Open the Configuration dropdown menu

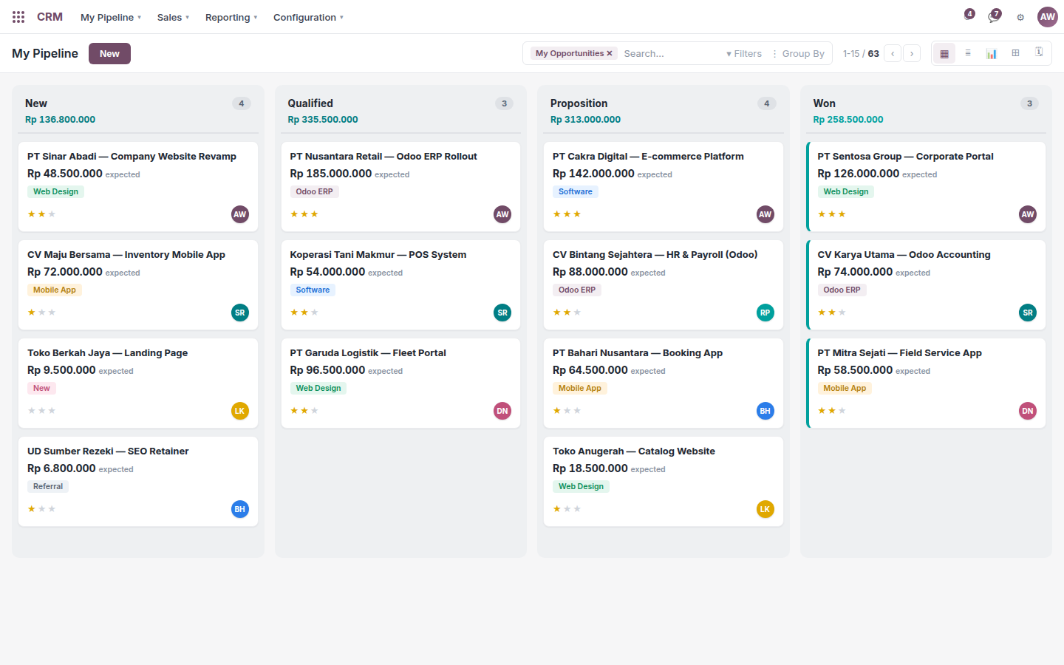(308, 17)
